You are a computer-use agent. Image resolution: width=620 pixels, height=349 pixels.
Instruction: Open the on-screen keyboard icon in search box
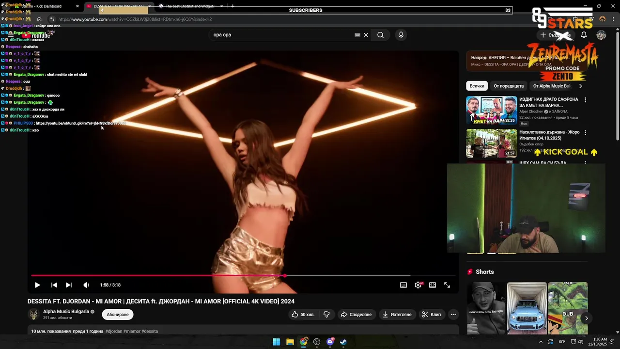coord(357,35)
